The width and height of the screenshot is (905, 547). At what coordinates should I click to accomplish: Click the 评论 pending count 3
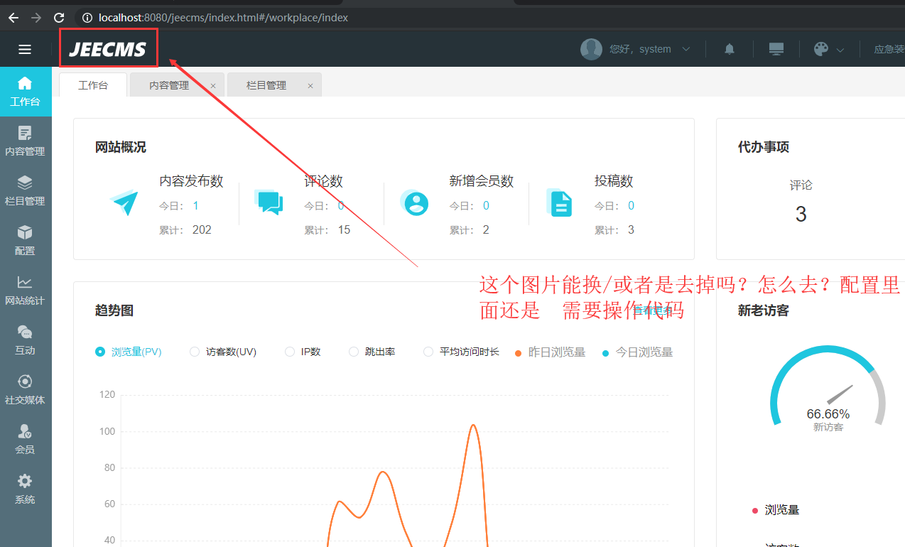801,215
